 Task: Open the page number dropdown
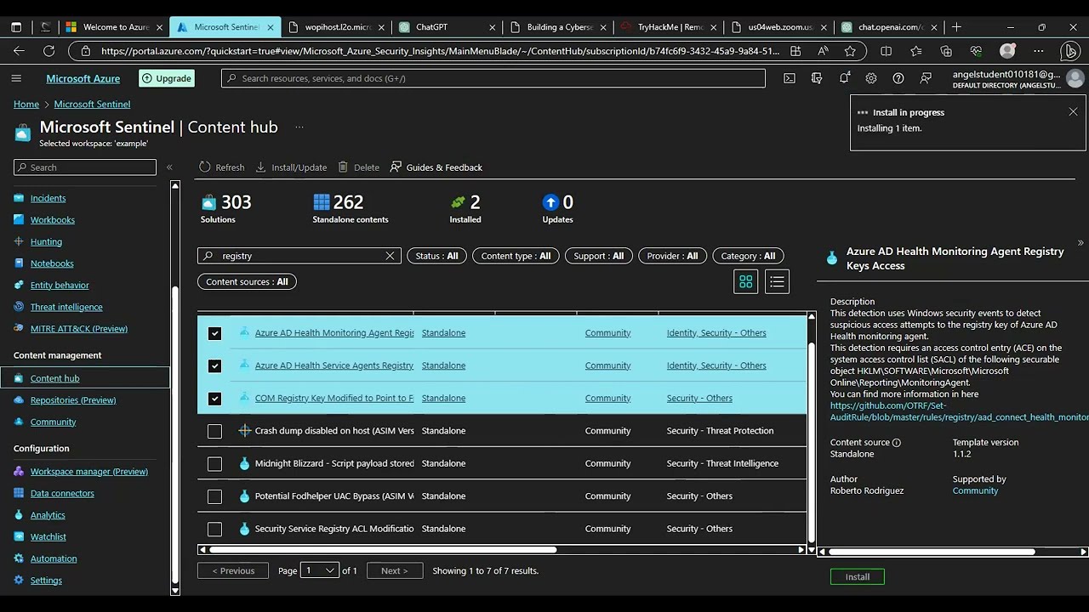pyautogui.click(x=320, y=570)
